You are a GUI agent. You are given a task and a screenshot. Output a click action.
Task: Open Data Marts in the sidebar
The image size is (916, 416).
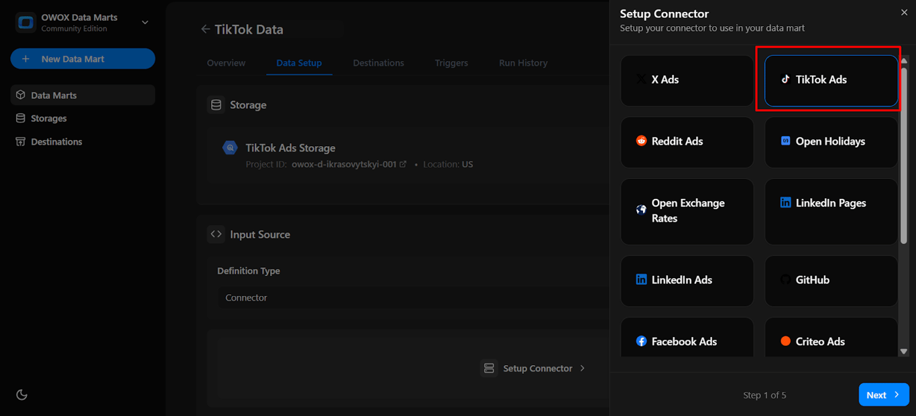pos(82,95)
